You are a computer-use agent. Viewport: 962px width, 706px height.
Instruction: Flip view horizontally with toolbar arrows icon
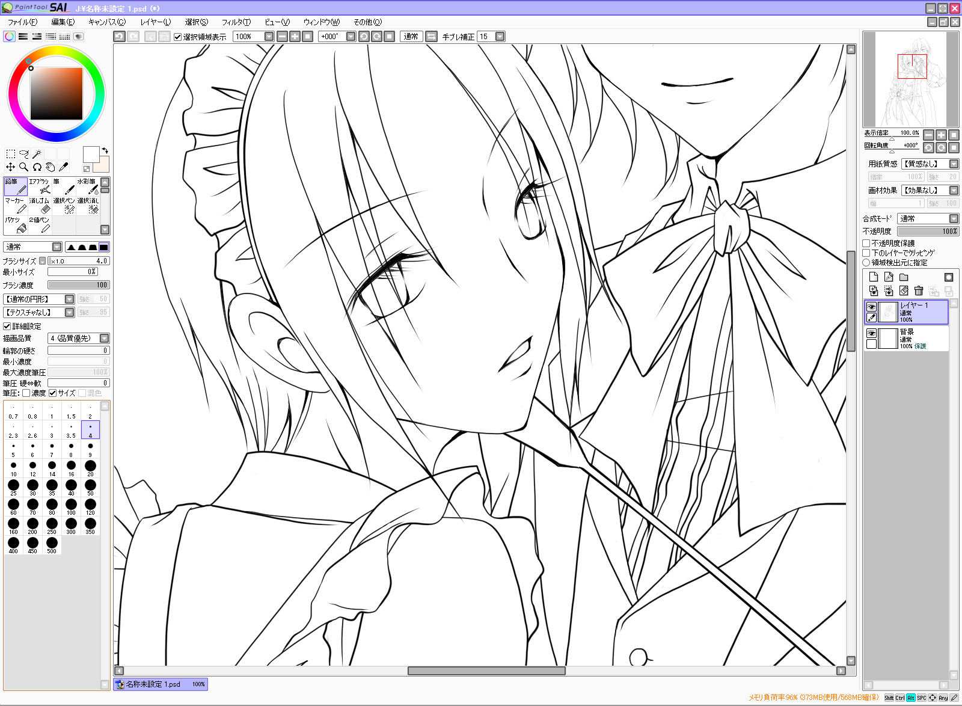[431, 37]
